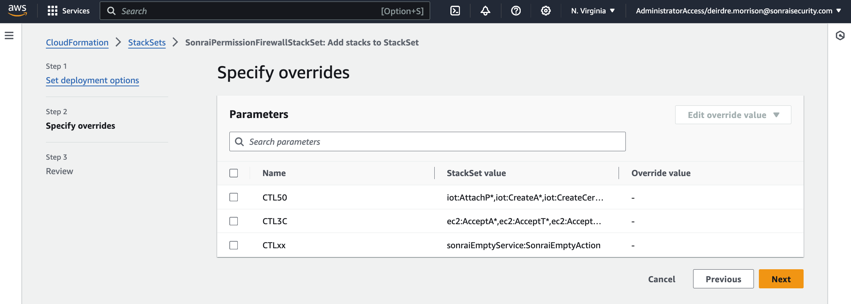Click the Override value column header
This screenshot has width=851, height=304.
click(x=661, y=173)
